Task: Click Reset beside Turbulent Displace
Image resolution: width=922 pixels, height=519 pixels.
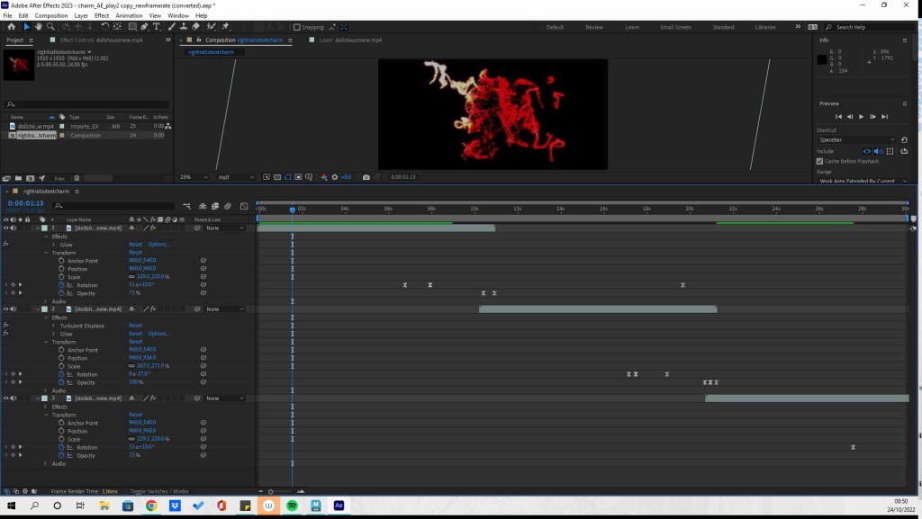Action: coord(135,326)
